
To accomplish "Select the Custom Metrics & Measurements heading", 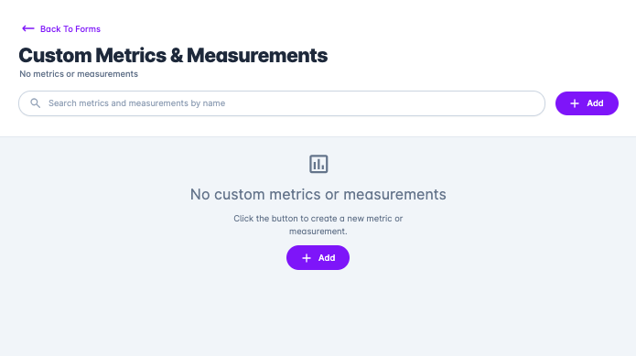I will click(173, 55).
